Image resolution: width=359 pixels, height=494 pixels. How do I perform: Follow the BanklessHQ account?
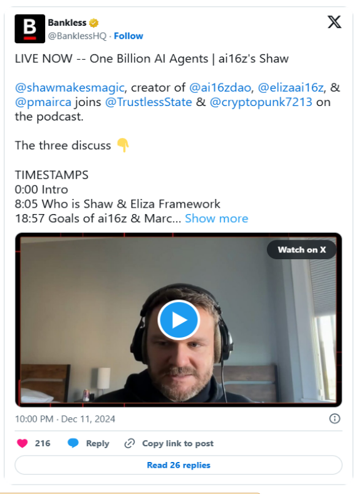click(128, 36)
